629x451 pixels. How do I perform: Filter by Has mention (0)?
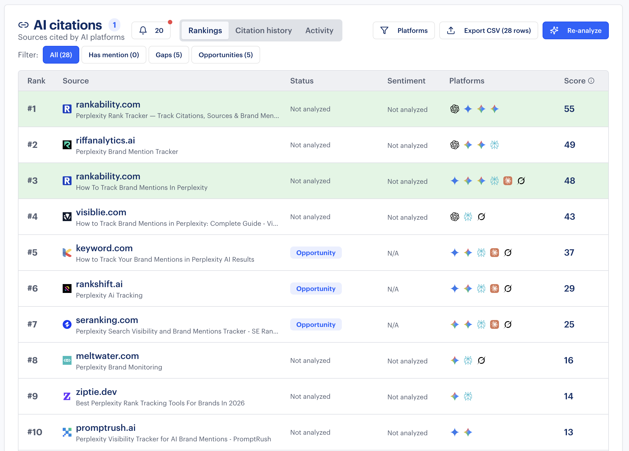point(114,55)
